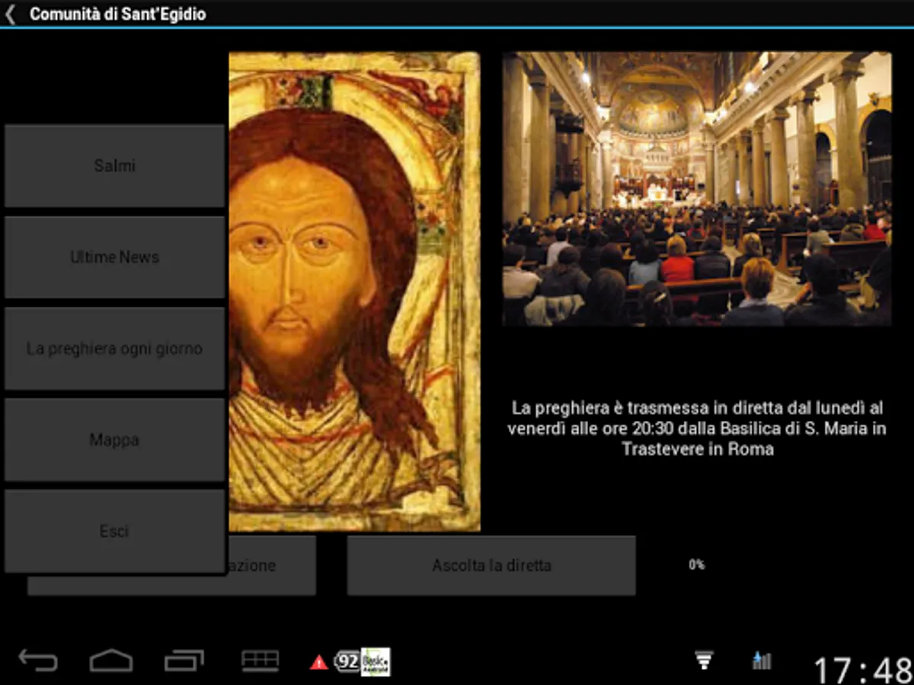Tap the Christ icon painting image
Image resolution: width=914 pixels, height=685 pixels.
pyautogui.click(x=354, y=292)
